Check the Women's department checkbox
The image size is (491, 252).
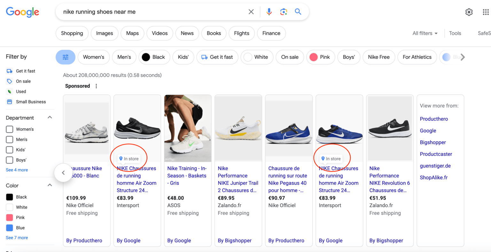pyautogui.click(x=9, y=129)
